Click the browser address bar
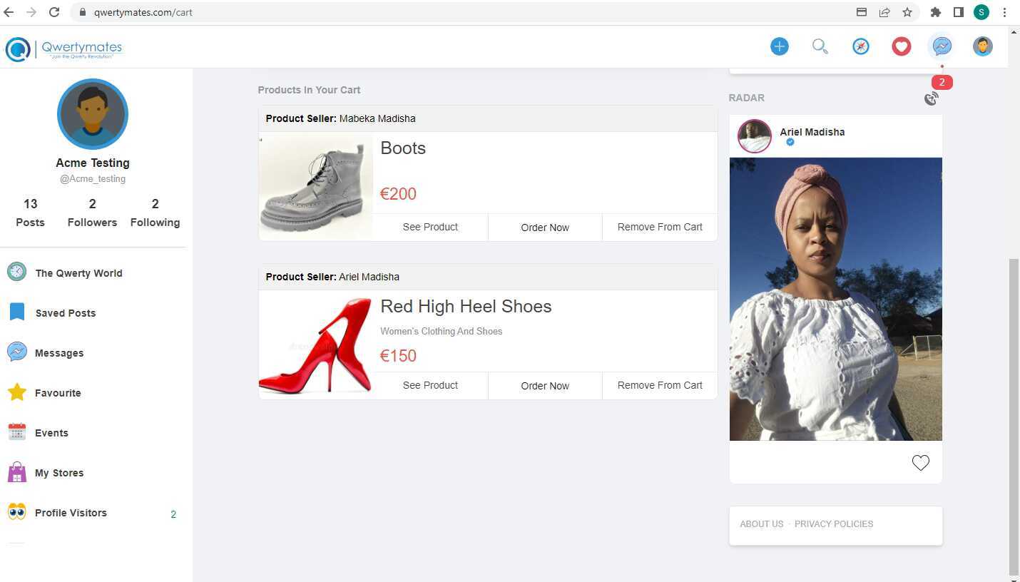Image resolution: width=1020 pixels, height=582 pixels. tap(464, 12)
